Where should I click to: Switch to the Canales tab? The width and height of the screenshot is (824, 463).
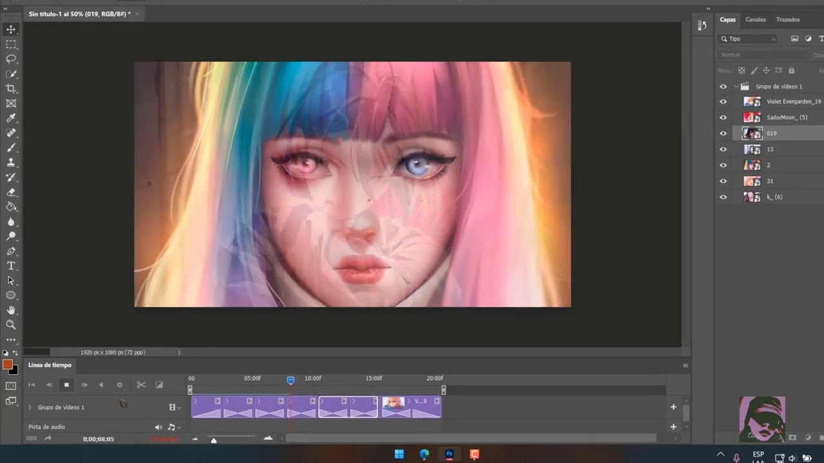coord(756,20)
